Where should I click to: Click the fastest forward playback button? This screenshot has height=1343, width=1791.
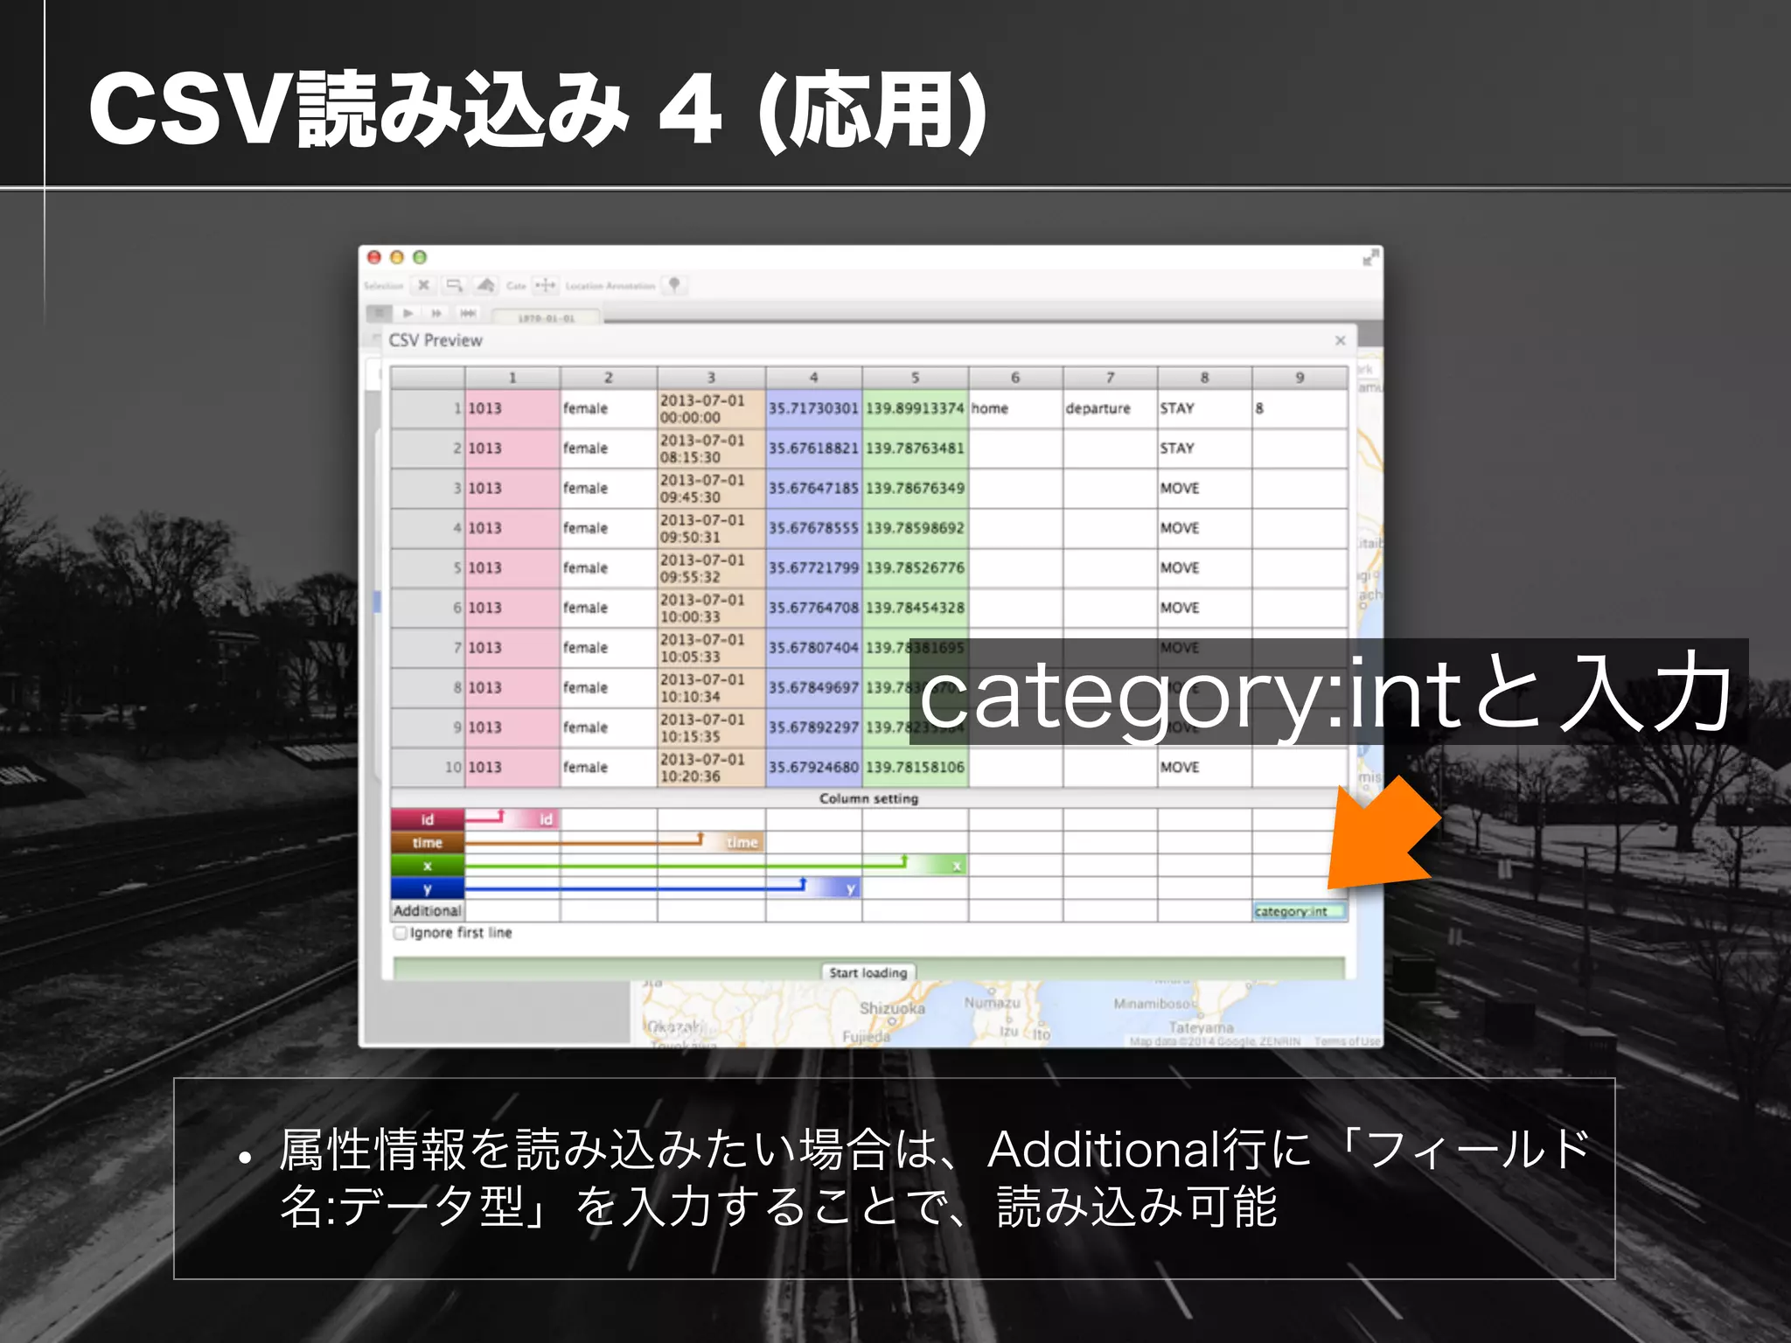tap(467, 313)
